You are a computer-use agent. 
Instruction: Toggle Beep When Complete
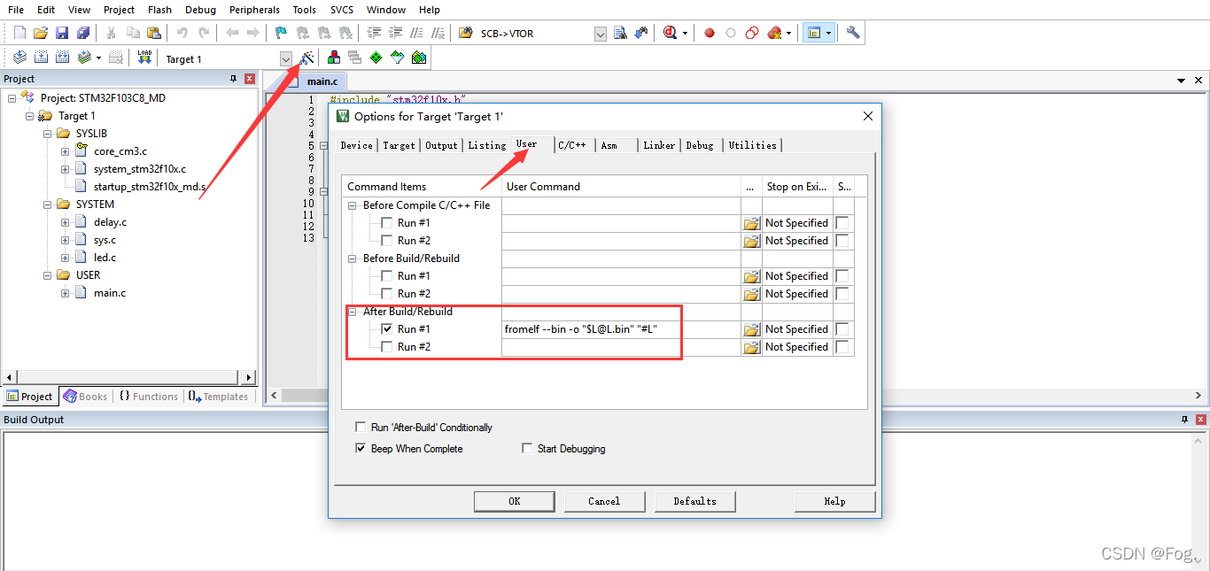coord(361,449)
